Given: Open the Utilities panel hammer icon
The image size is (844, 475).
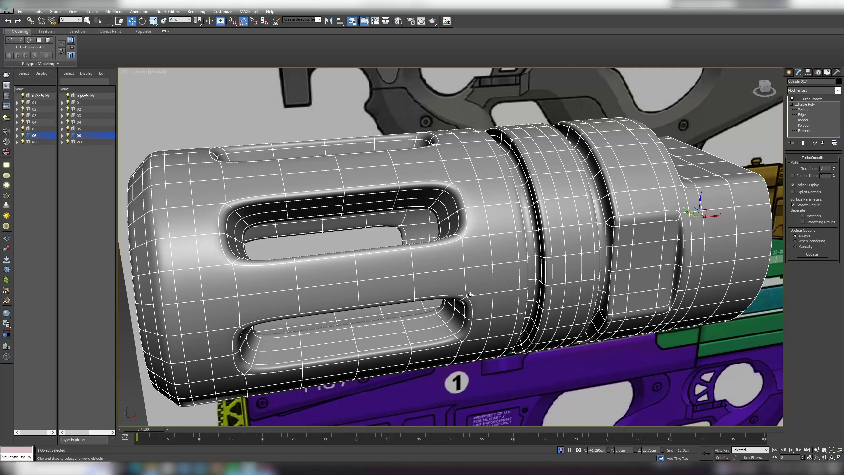Looking at the screenshot, I should point(837,72).
